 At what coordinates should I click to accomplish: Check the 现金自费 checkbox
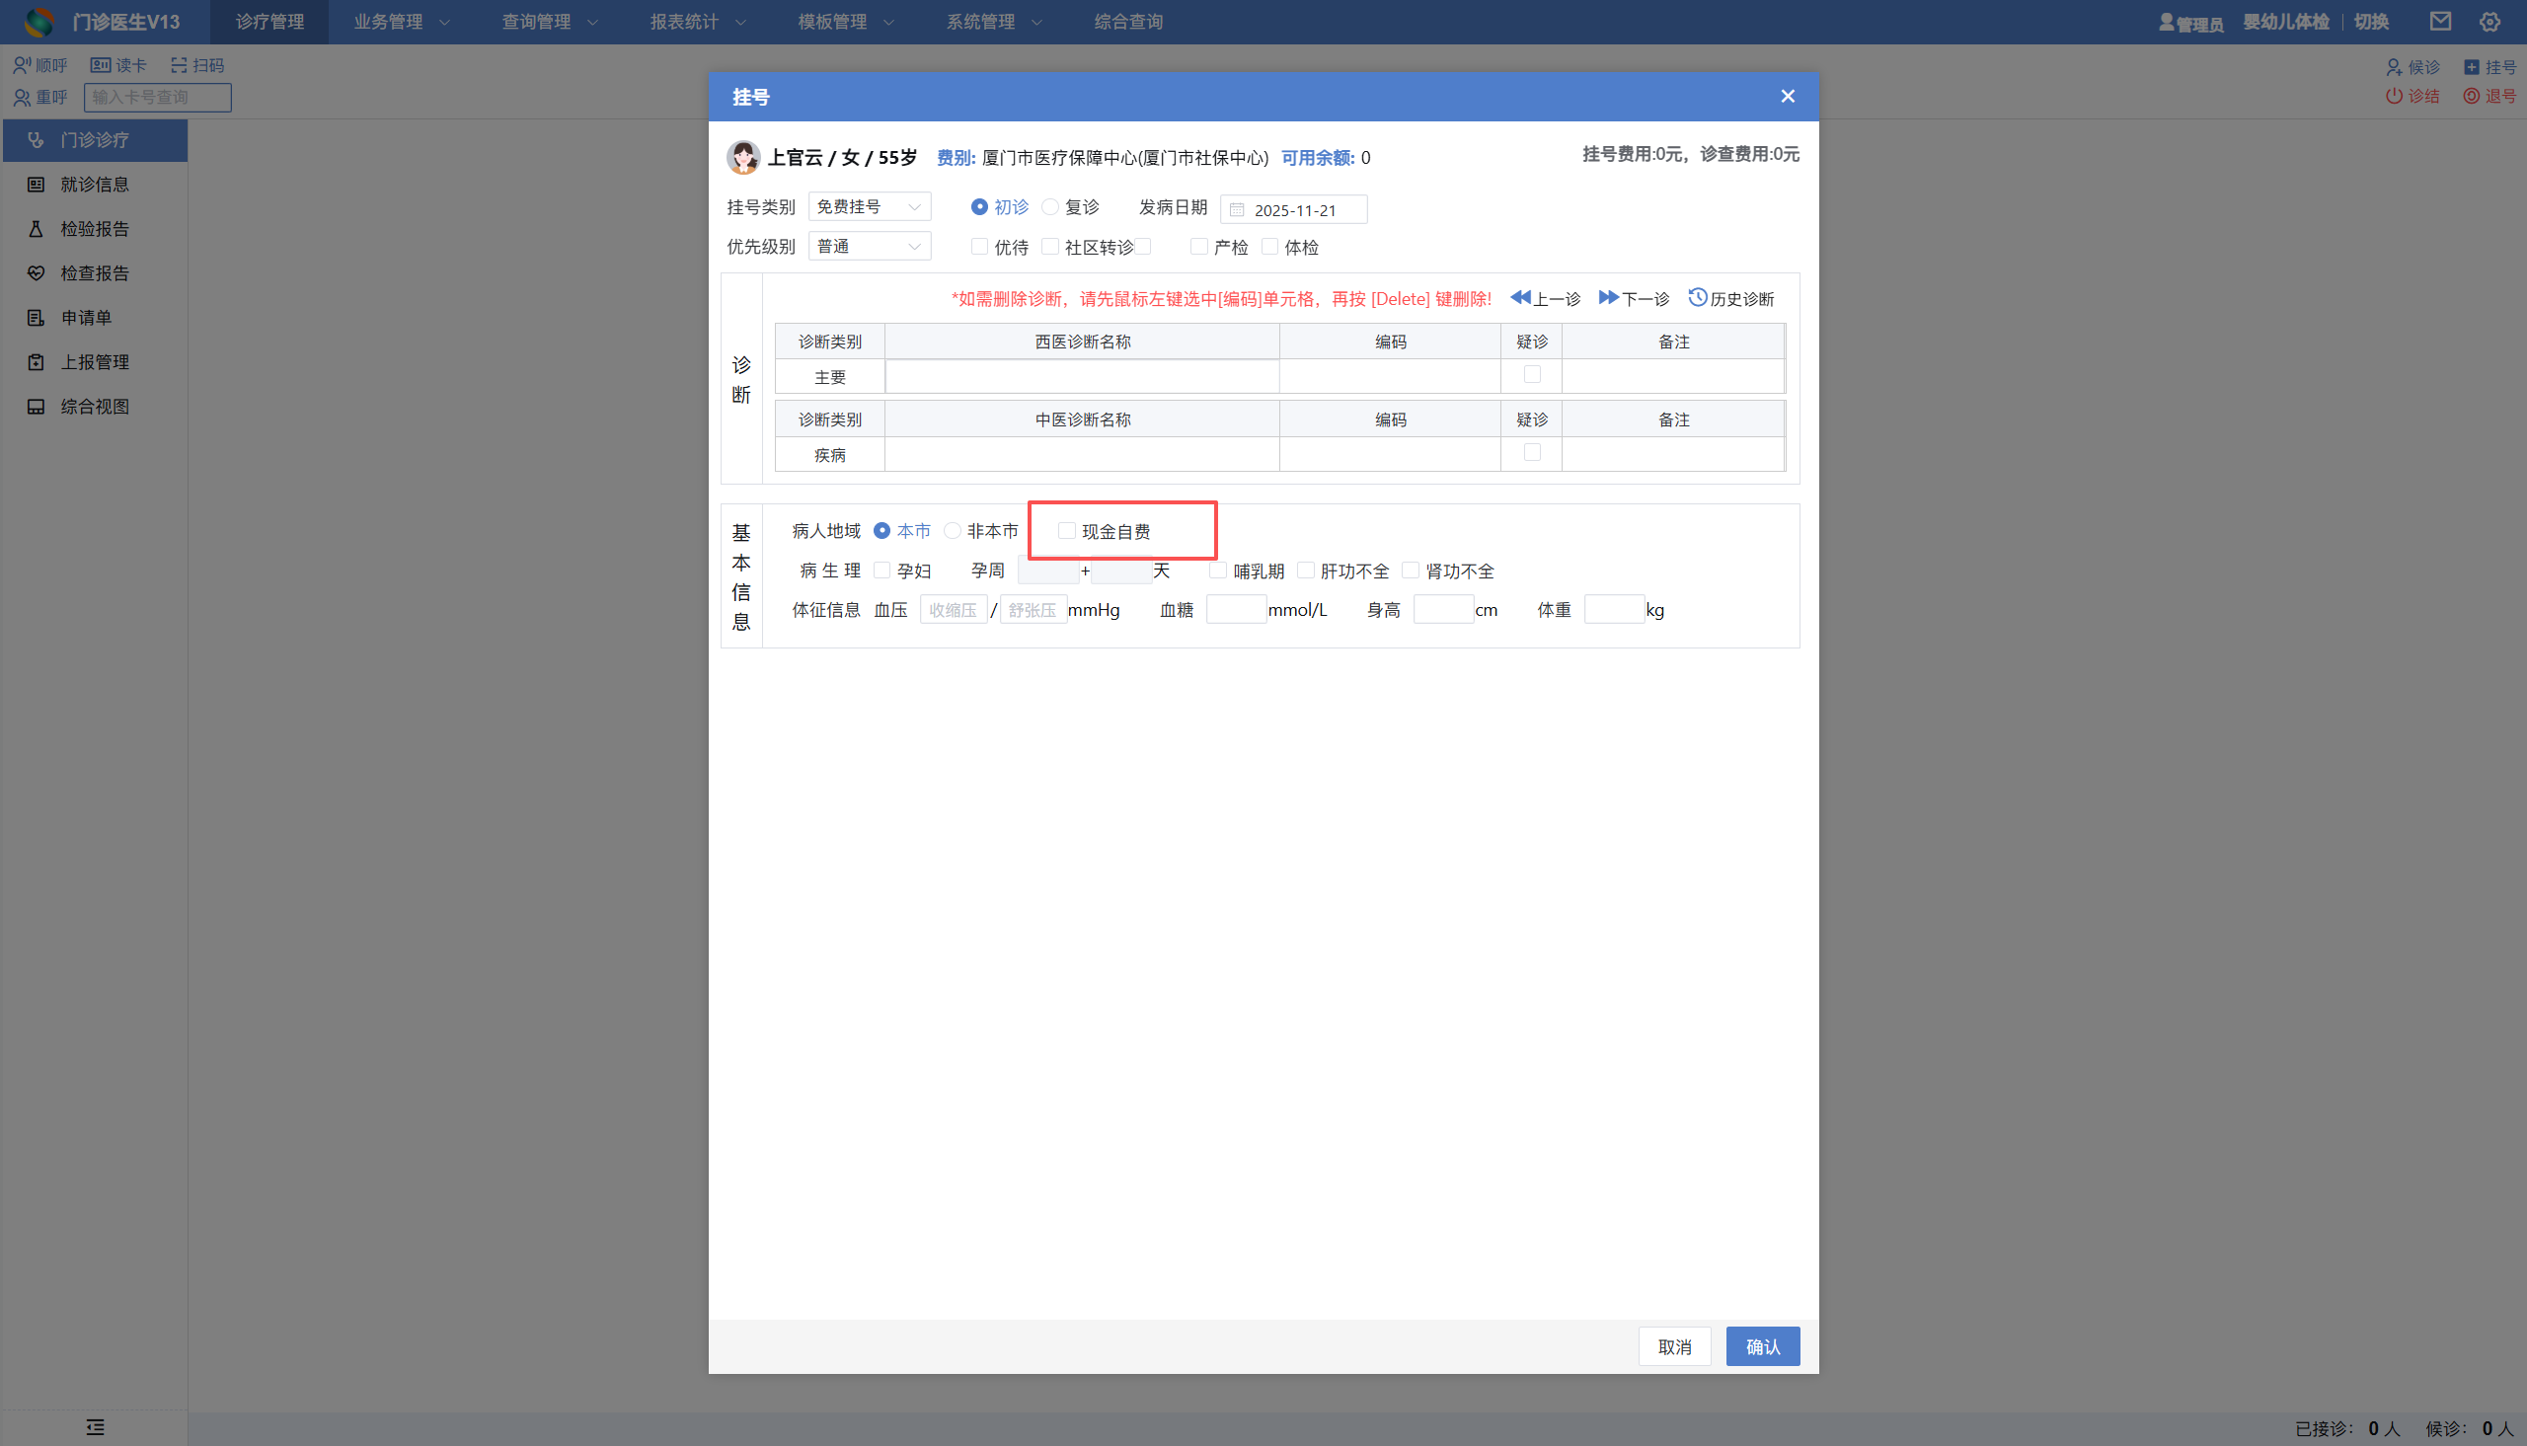coord(1066,531)
